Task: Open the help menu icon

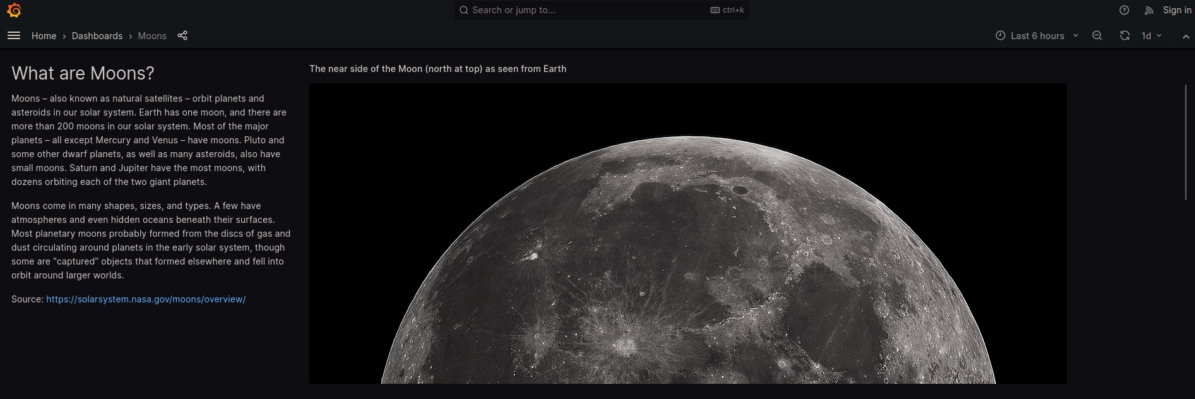Action: click(1124, 10)
